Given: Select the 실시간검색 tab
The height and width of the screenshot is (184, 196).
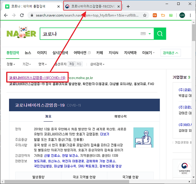Looking at the screenshot, I should point(60,53).
